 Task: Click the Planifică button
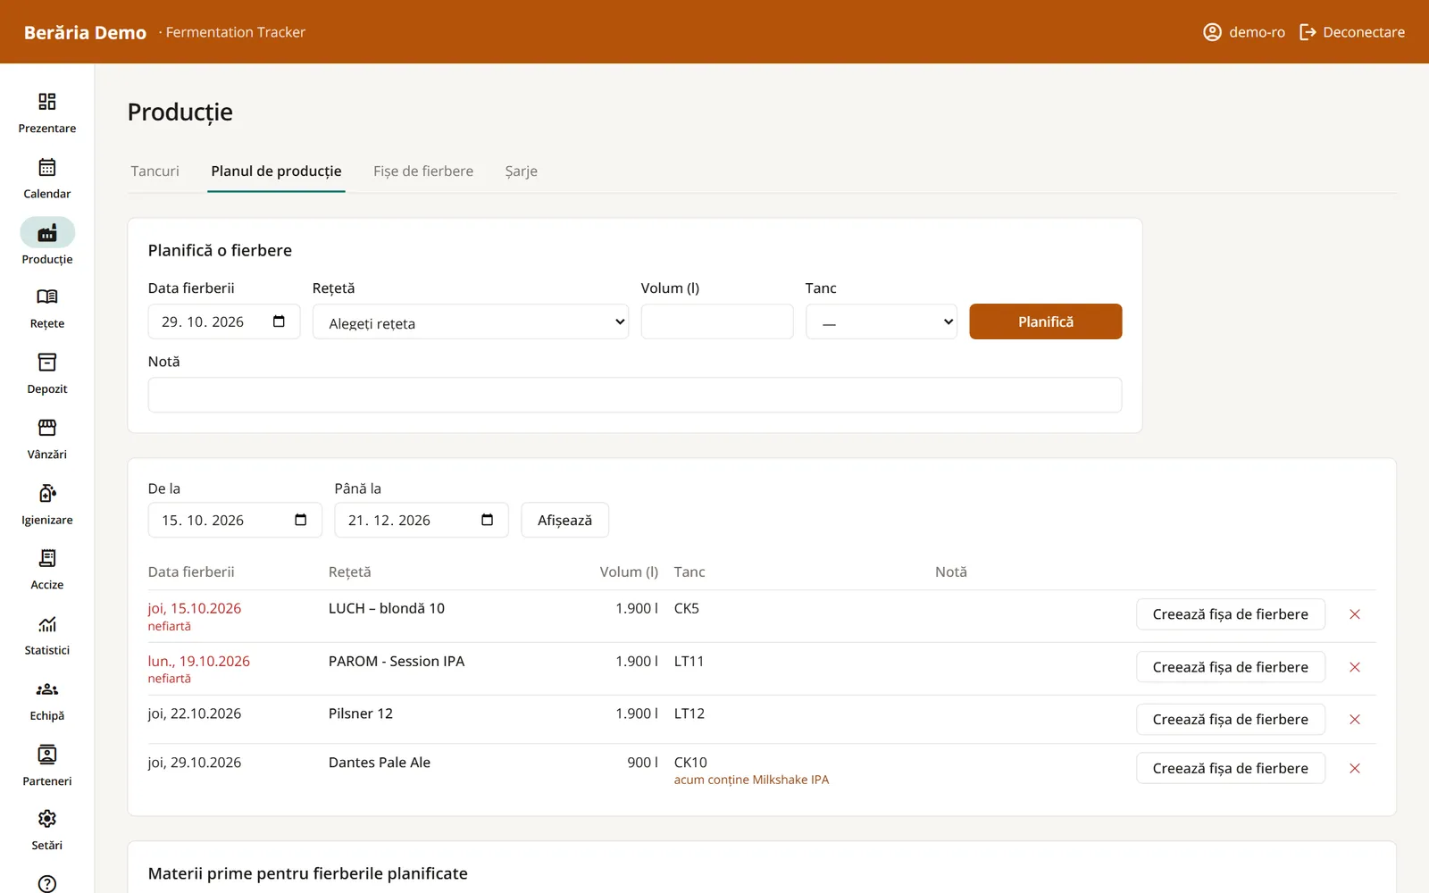point(1046,321)
